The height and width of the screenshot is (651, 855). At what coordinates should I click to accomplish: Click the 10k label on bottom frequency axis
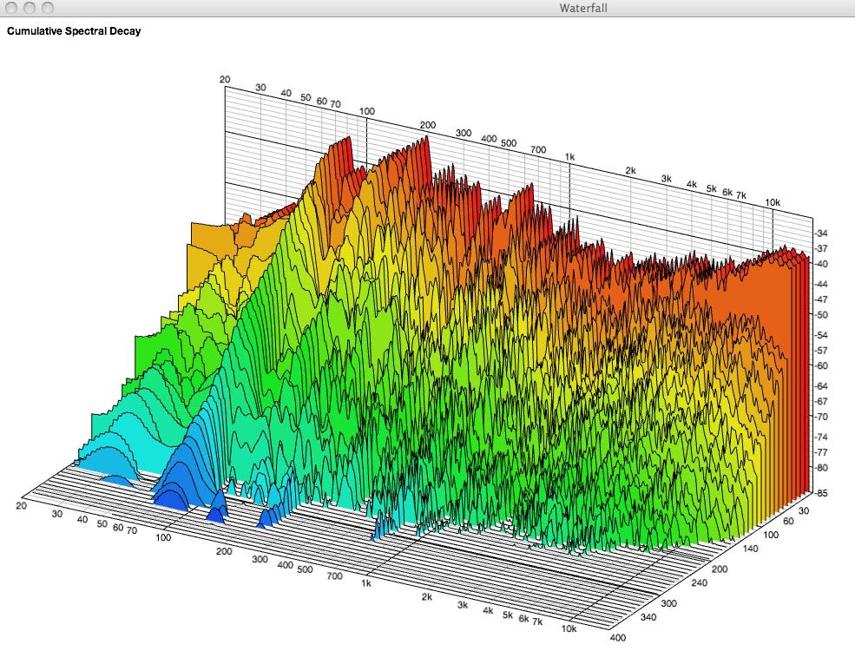pyautogui.click(x=569, y=629)
